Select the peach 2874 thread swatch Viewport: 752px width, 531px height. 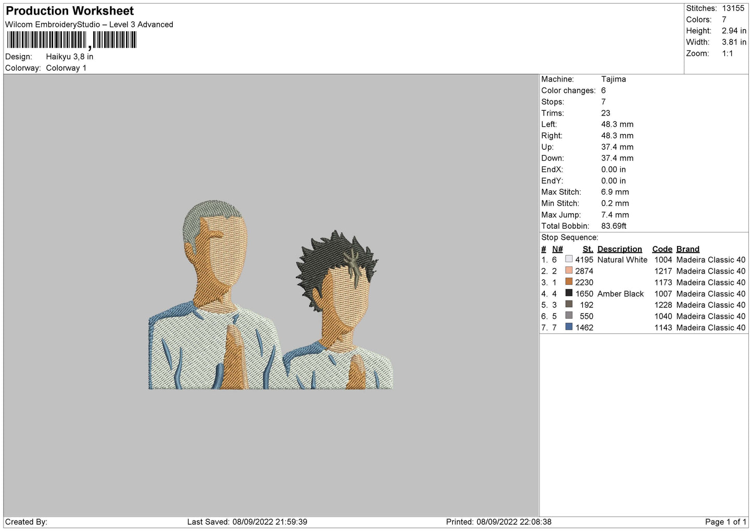tap(569, 270)
